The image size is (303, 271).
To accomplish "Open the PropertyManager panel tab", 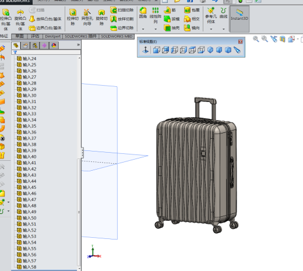I will point(25,45).
